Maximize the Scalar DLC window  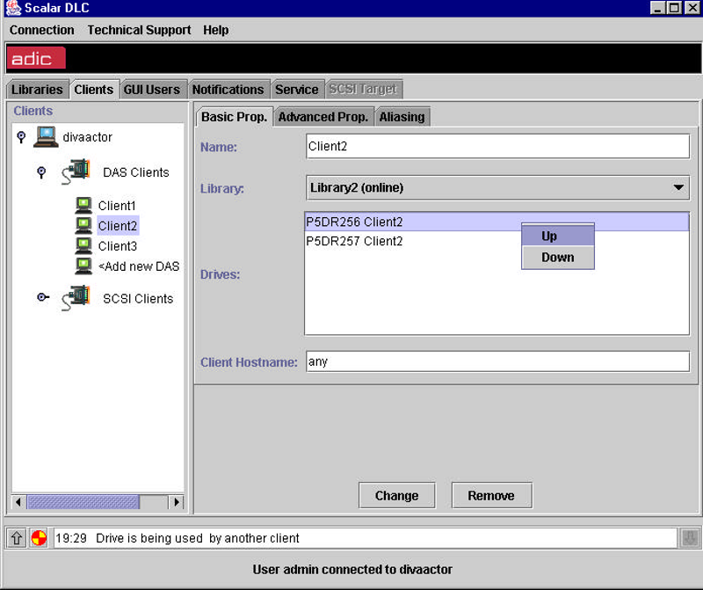[x=674, y=8]
